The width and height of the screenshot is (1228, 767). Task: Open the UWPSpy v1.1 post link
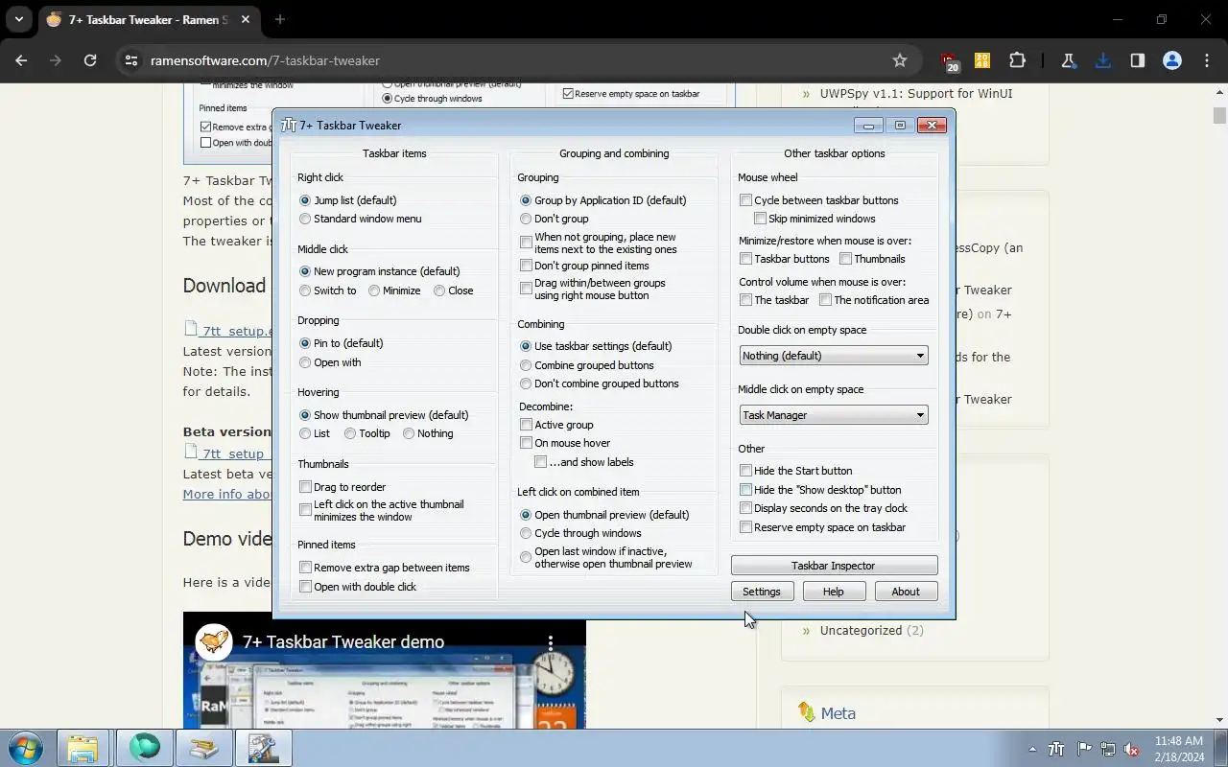[916, 93]
